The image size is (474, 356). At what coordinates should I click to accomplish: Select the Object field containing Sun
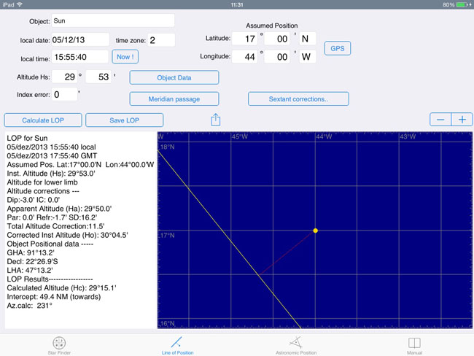113,20
